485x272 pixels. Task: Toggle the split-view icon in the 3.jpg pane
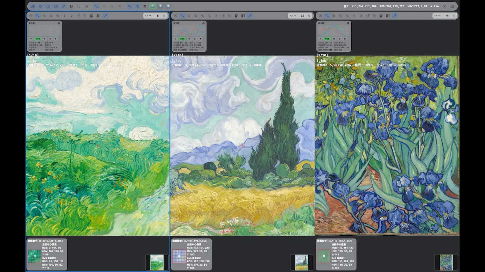(x=388, y=16)
